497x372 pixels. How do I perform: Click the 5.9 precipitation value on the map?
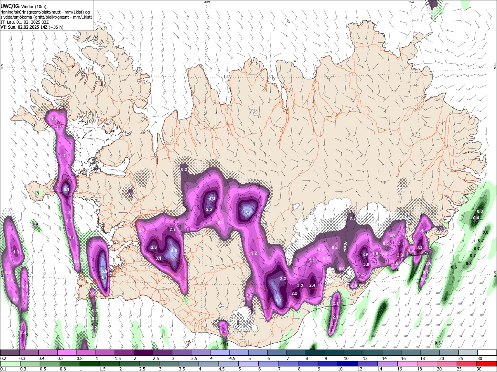(x=104, y=272)
